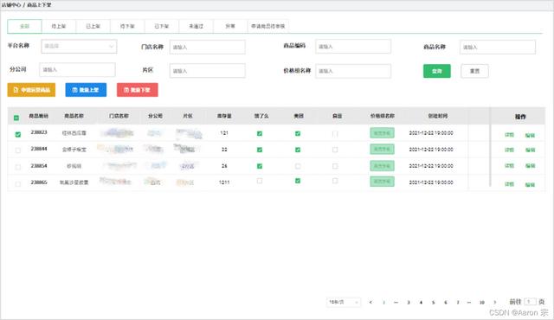This screenshot has height=320, width=554.
Task: Show the 未通过 tab
Action: coord(196,26)
